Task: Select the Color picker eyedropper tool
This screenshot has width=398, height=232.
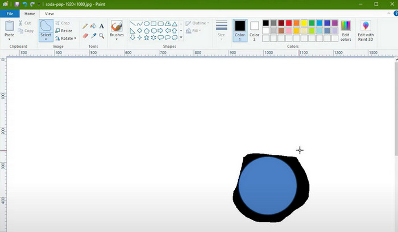Action: [x=93, y=36]
